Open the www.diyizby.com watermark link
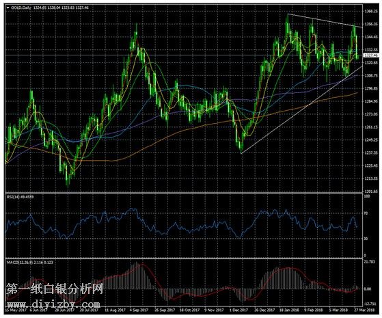This screenshot has height=318, width=382. click(53, 304)
